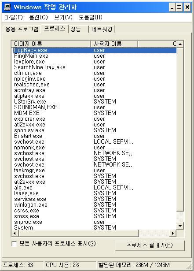Switch to the 응용 프로그램 tab
Screen dimensions: 194x271
point(22,29)
